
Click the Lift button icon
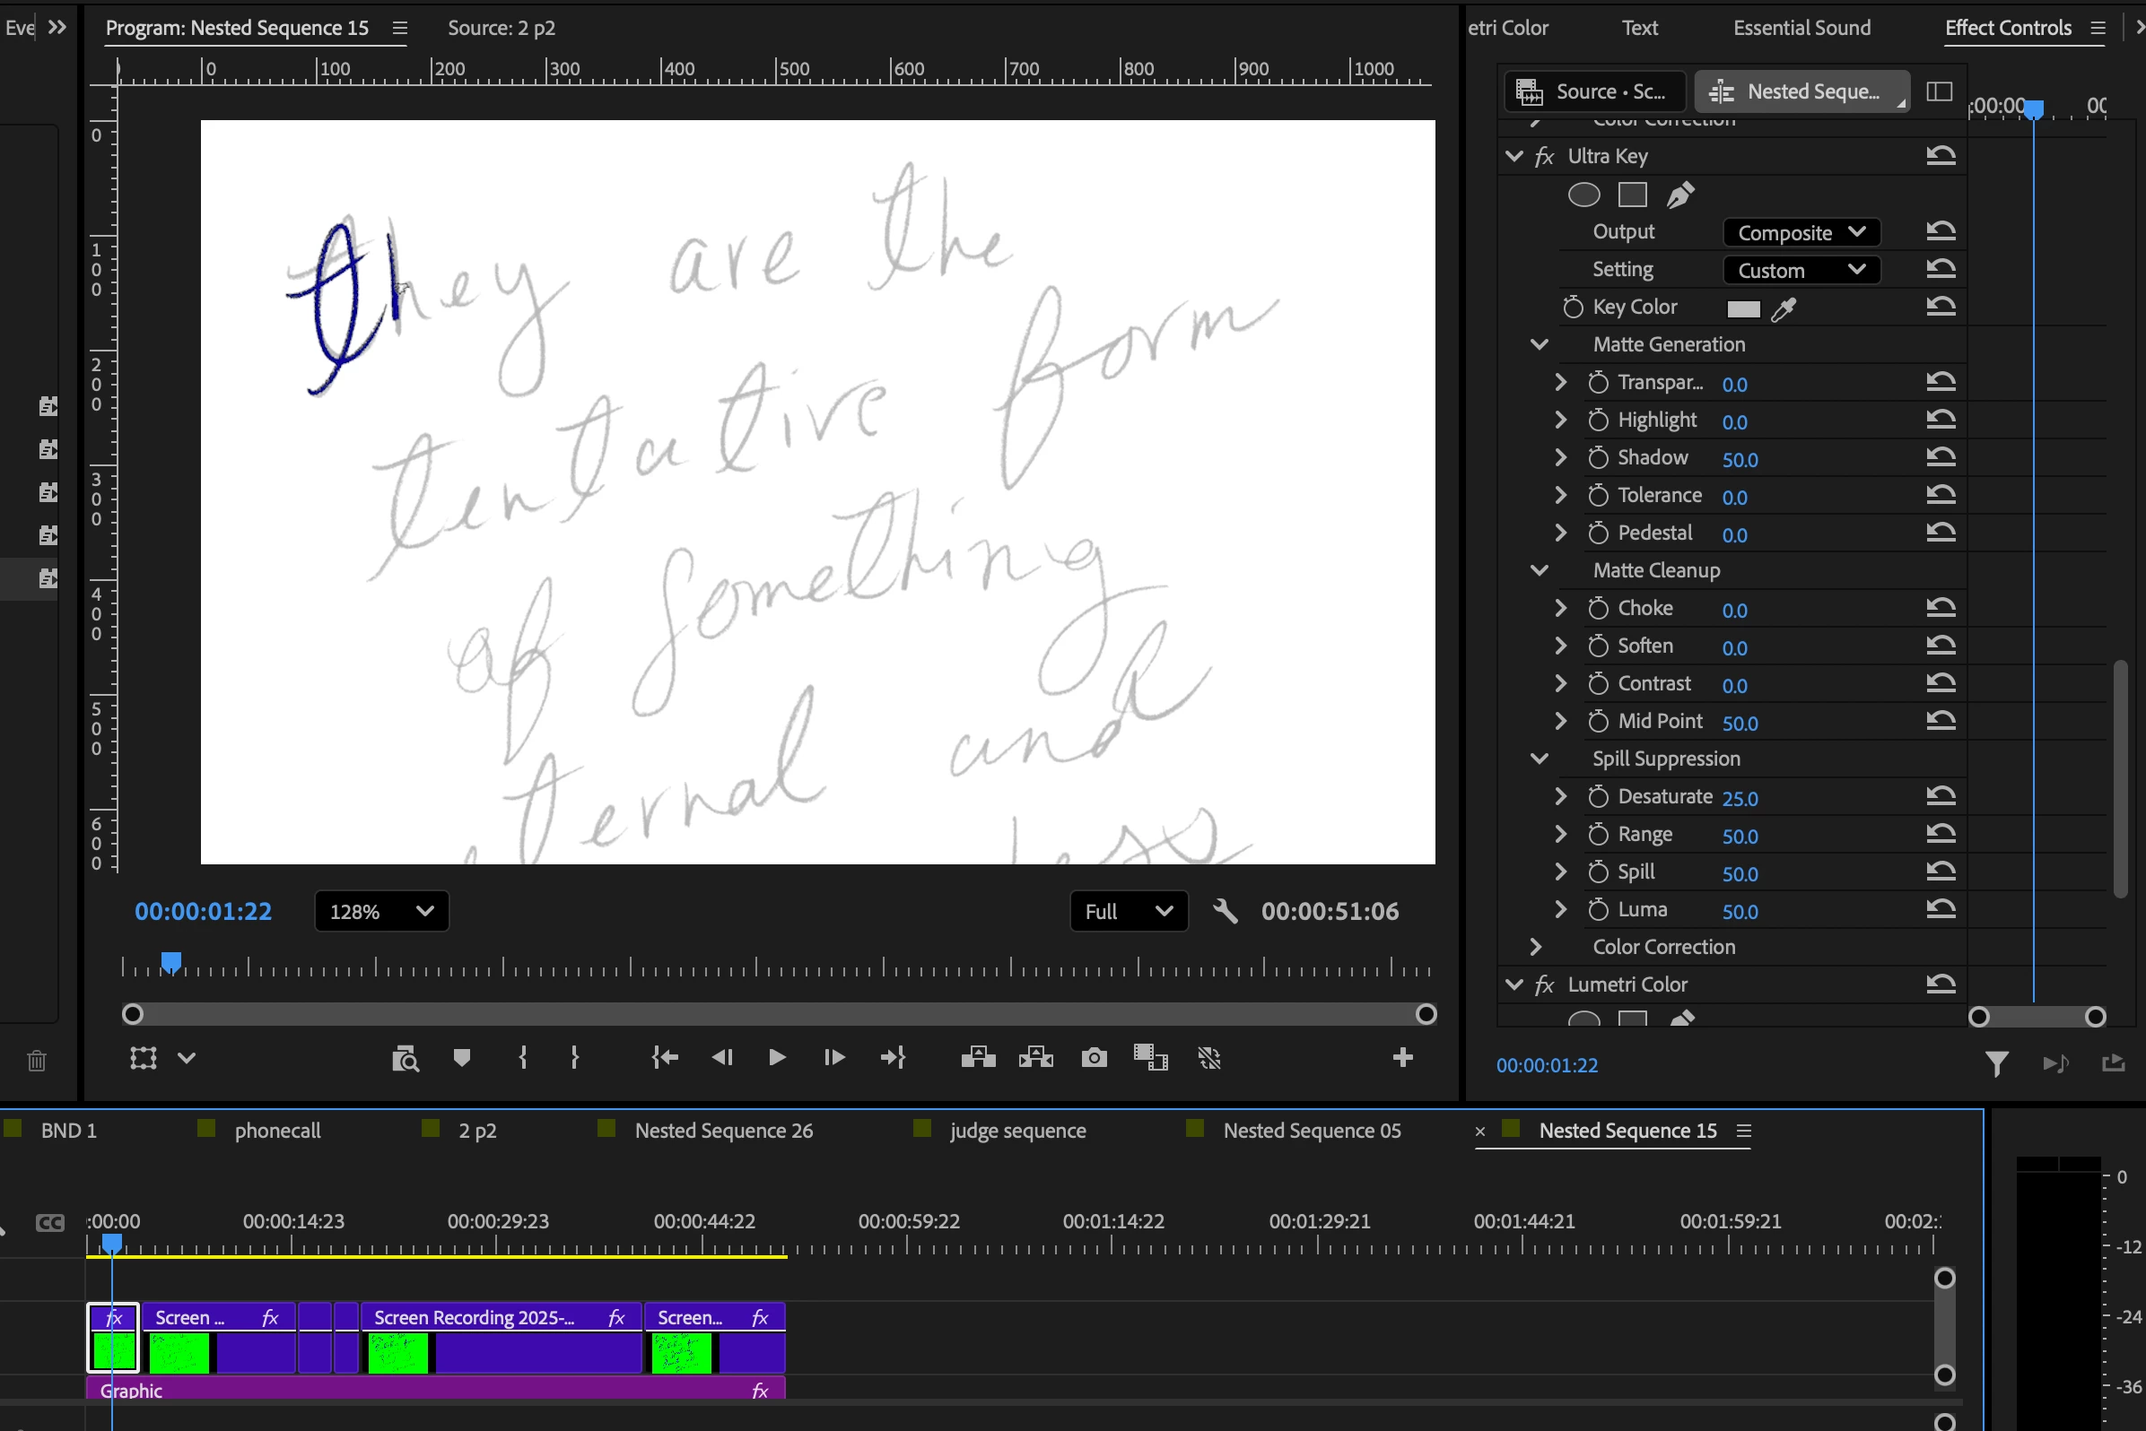(978, 1058)
